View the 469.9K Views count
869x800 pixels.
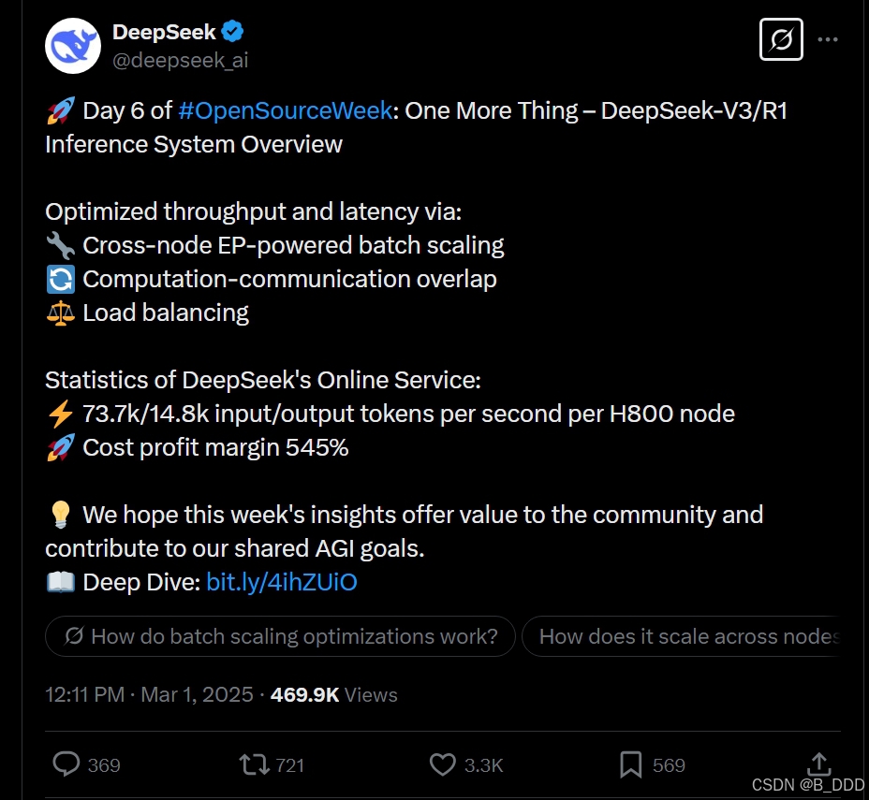pyautogui.click(x=334, y=694)
